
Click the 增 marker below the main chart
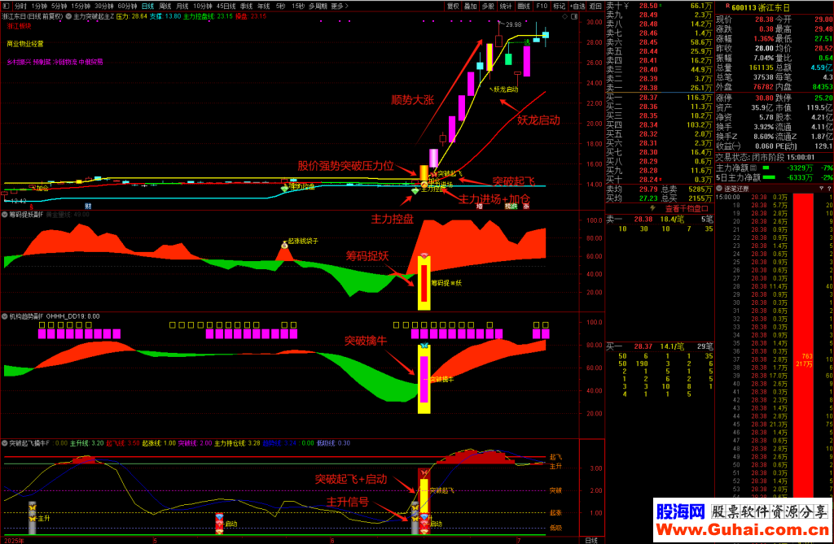click(x=479, y=206)
